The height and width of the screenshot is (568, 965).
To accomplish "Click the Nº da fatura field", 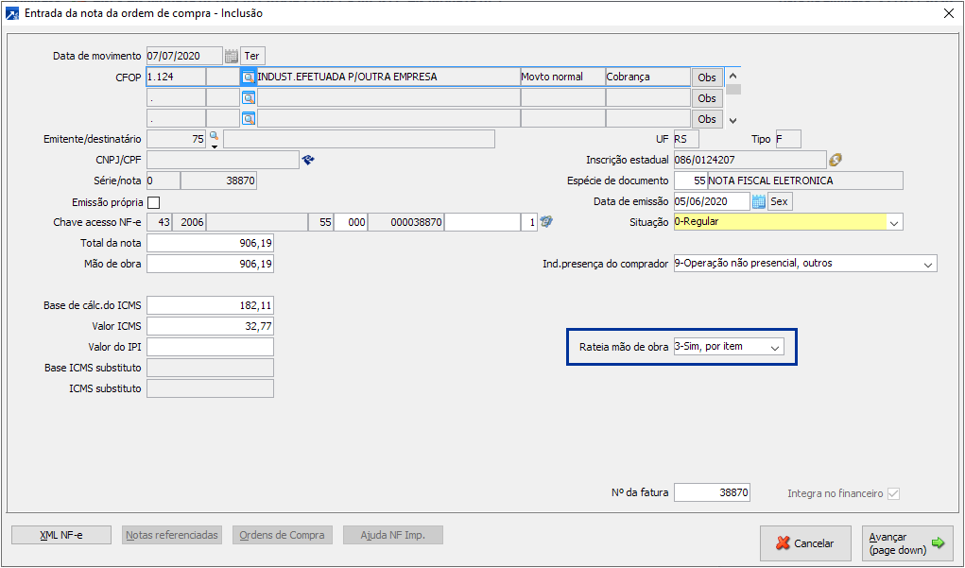I will pos(712,493).
